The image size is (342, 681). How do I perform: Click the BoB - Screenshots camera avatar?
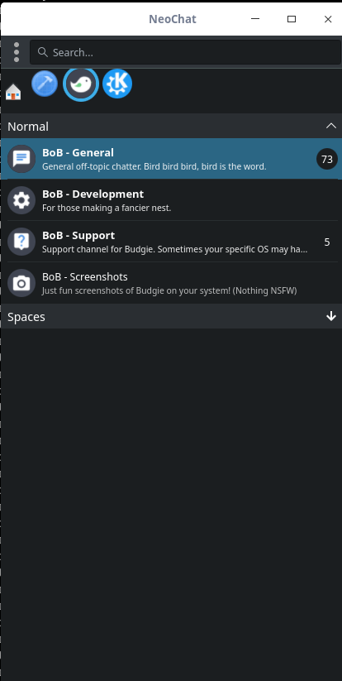(x=21, y=283)
